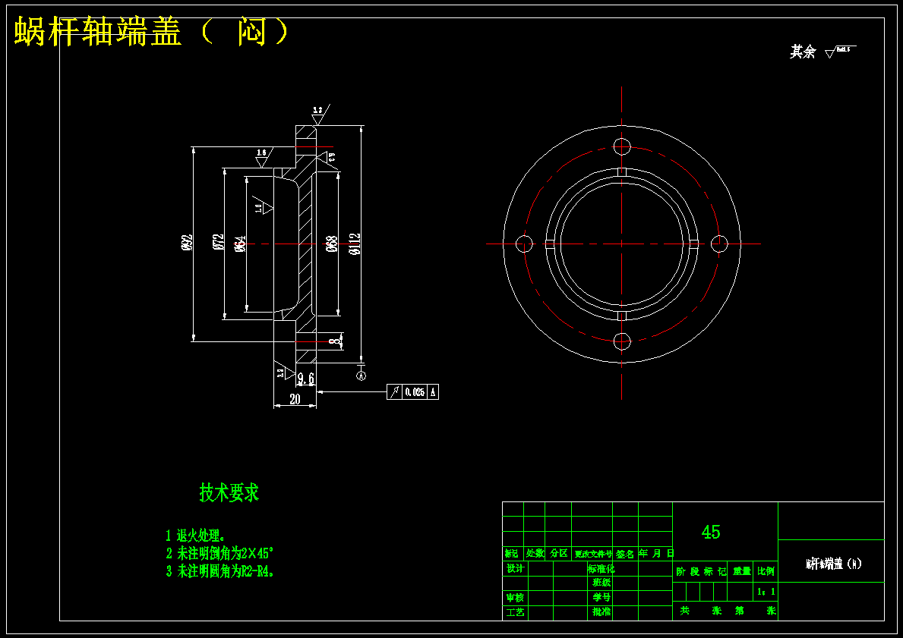Pick the '8' hole dimension text
Screen dimensions: 903x638
tap(335, 341)
